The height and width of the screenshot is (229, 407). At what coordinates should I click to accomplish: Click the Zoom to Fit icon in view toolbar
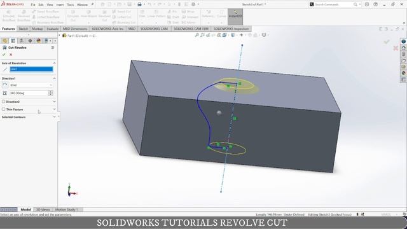(197, 35)
